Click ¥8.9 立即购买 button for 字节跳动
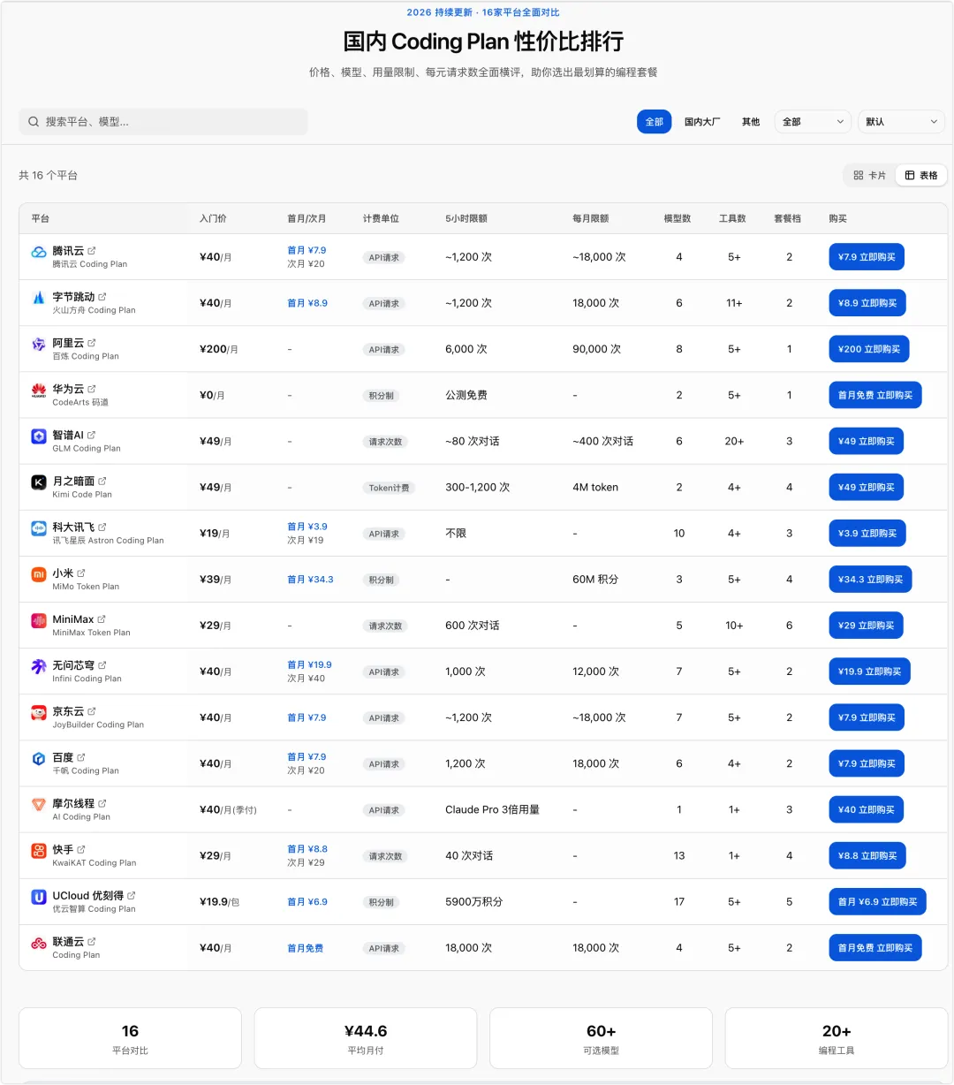The image size is (954, 1085). click(867, 303)
